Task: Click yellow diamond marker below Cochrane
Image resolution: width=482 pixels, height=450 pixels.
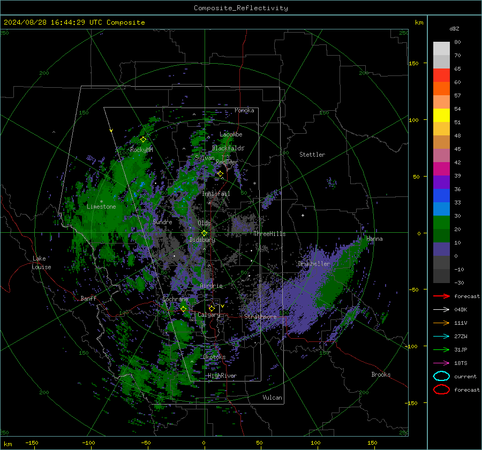Action: click(183, 309)
